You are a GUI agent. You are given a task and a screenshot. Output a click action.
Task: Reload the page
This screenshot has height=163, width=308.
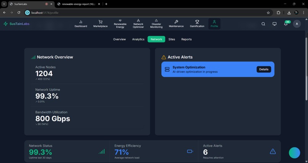(x=19, y=13)
